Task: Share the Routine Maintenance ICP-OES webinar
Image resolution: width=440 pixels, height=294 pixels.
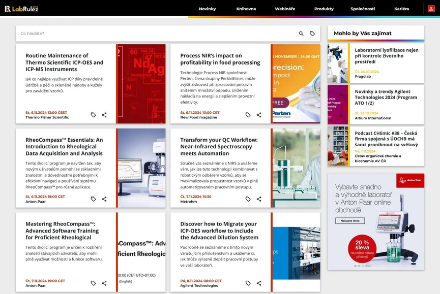Action: click(x=104, y=115)
